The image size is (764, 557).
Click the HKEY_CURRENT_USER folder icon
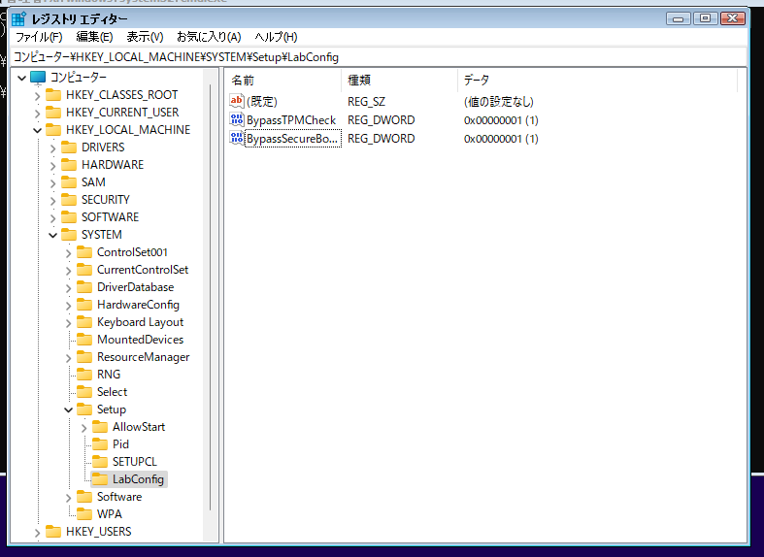tap(53, 113)
